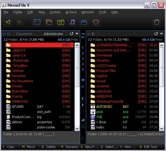Click the blue right triangle in divider
This screenshot has width=166, height=151.
click(83, 99)
